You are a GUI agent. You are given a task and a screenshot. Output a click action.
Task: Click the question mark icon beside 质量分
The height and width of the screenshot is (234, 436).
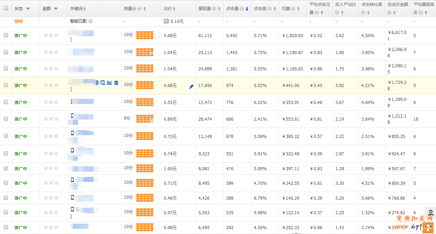139,9
